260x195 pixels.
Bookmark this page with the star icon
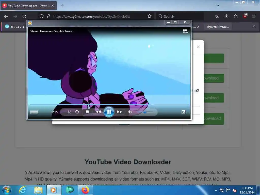point(150,16)
